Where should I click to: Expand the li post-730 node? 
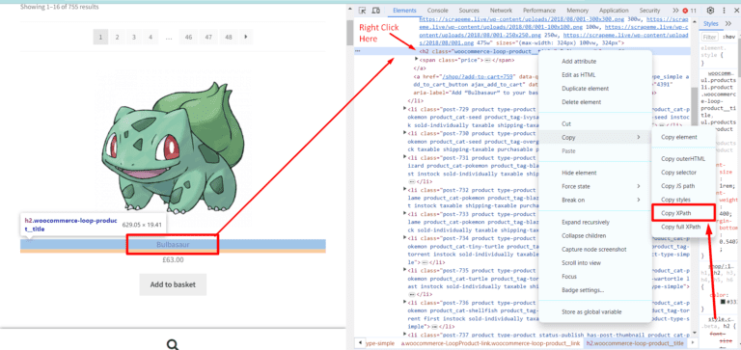(404, 134)
